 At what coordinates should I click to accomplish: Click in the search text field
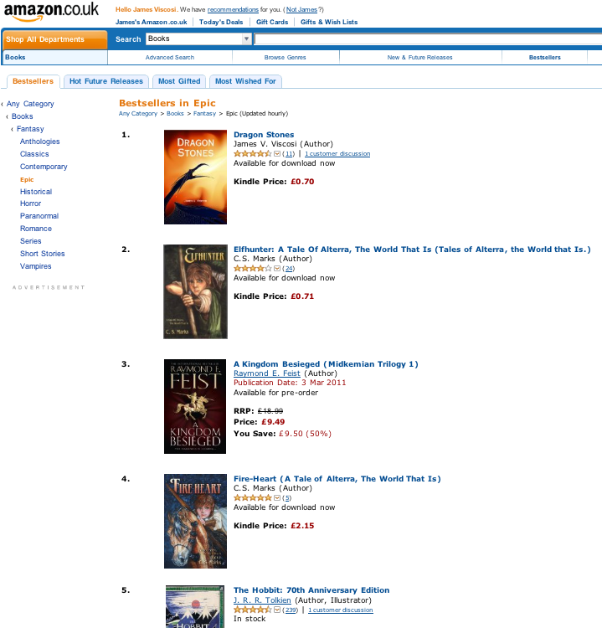click(427, 39)
